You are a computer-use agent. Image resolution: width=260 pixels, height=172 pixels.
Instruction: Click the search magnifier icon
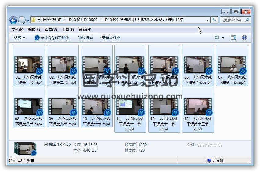pos(247,20)
